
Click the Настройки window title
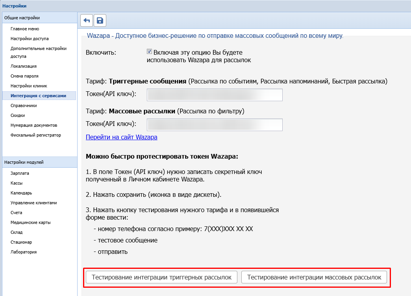point(15,6)
